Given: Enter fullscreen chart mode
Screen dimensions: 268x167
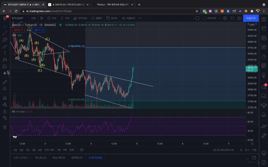Looking at the screenshot, I should click(x=233, y=18).
